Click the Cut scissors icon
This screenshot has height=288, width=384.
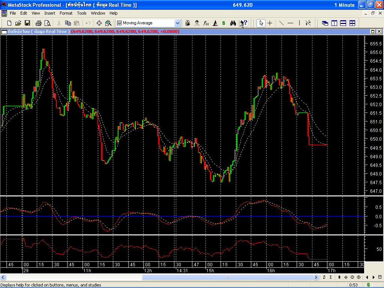[59, 23]
